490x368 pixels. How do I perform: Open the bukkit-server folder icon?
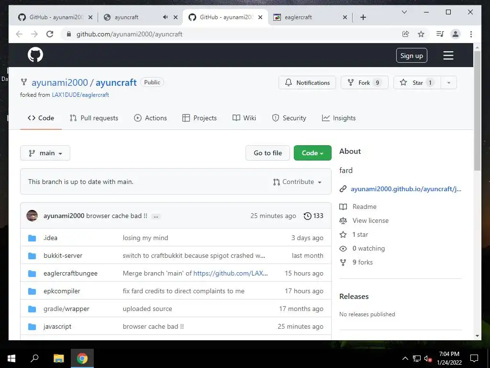[x=32, y=256]
